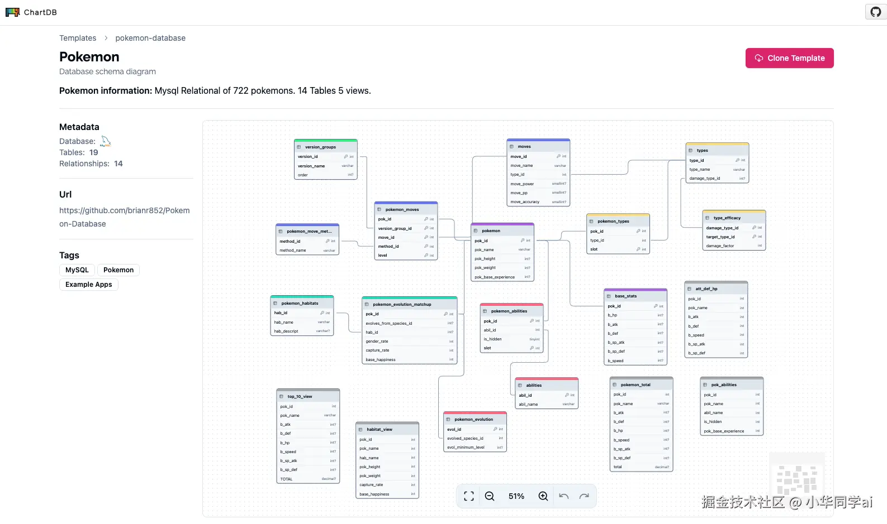
Task: Select the types table header
Action: pyautogui.click(x=717, y=150)
